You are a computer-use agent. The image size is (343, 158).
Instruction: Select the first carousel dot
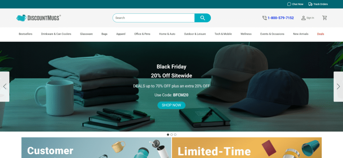pos(168,135)
